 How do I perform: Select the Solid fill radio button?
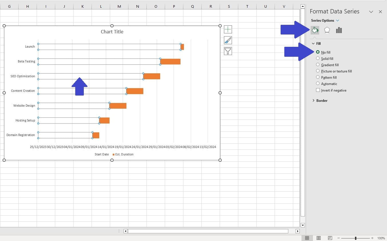318,58
